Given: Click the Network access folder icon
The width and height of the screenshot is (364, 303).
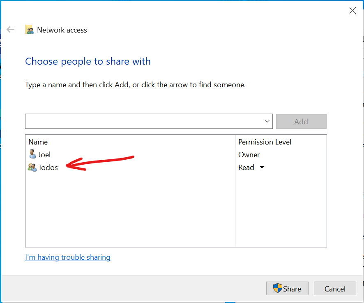Looking at the screenshot, I should pyautogui.click(x=29, y=30).
